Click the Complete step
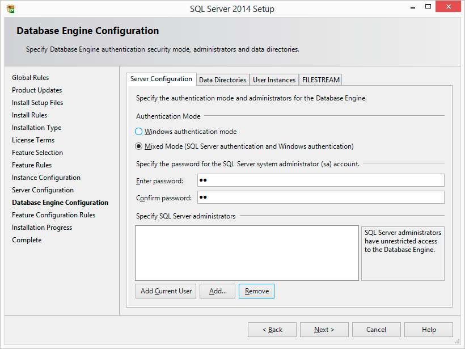This screenshot has height=349, width=465. [x=27, y=240]
